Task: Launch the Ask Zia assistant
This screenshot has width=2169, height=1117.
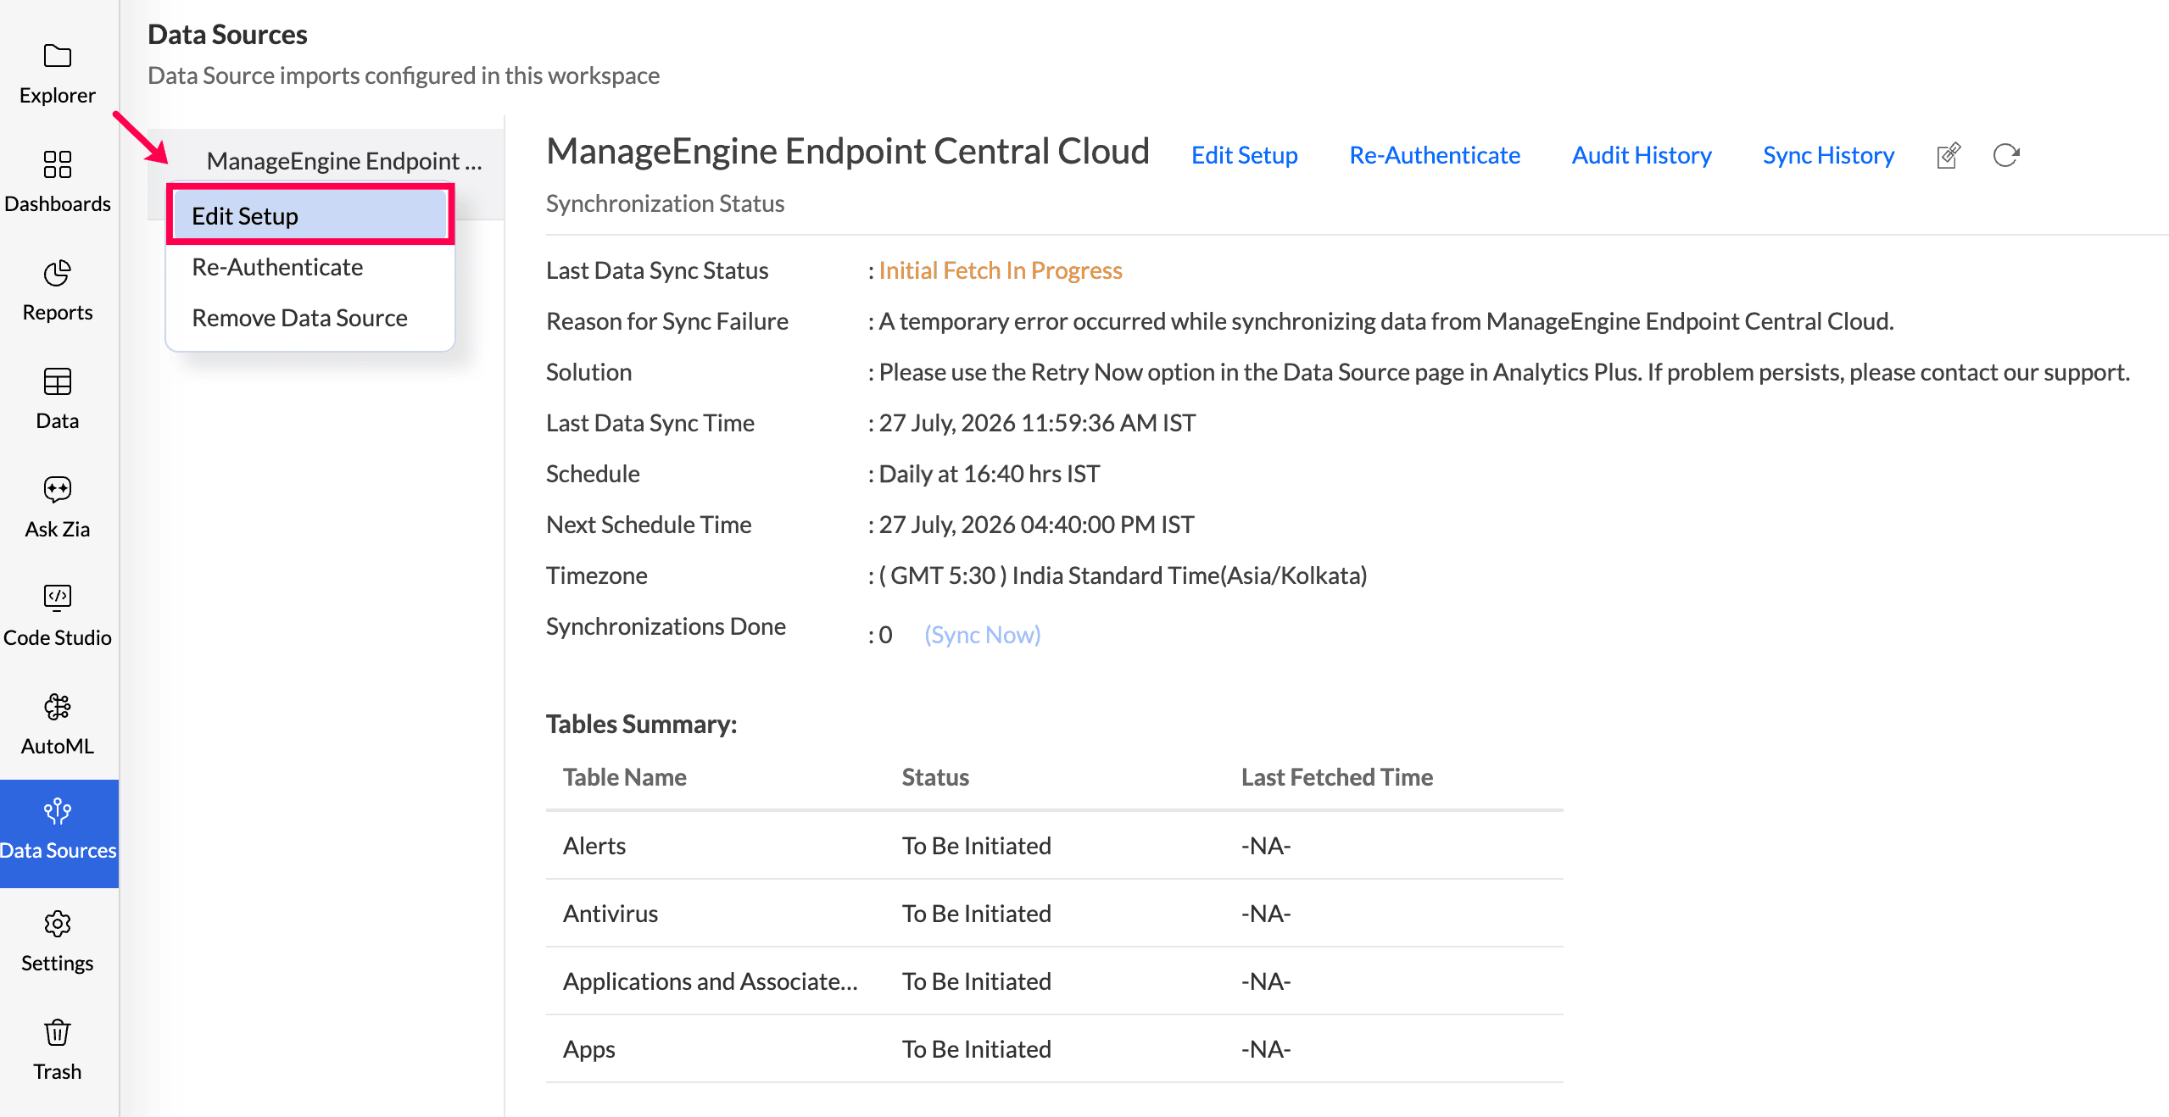Action: pyautogui.click(x=58, y=506)
